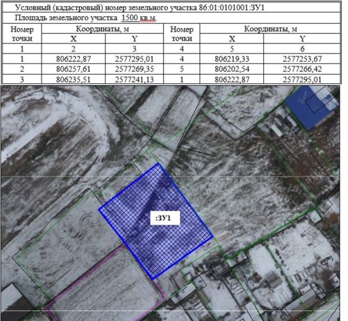The height and width of the screenshot is (321, 348).
Task: Click the left 'Номер точки' header cell
Action: tap(22, 34)
